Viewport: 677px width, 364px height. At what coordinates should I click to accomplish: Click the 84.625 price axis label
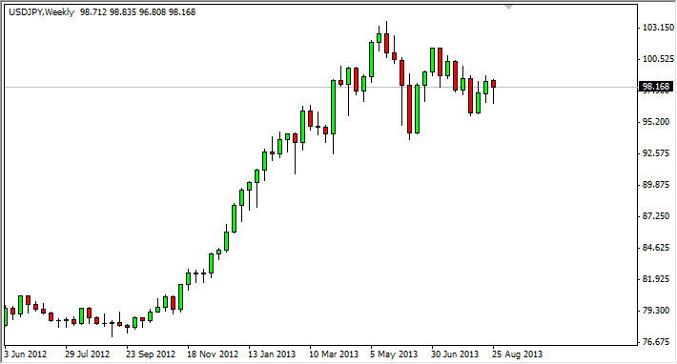point(656,248)
